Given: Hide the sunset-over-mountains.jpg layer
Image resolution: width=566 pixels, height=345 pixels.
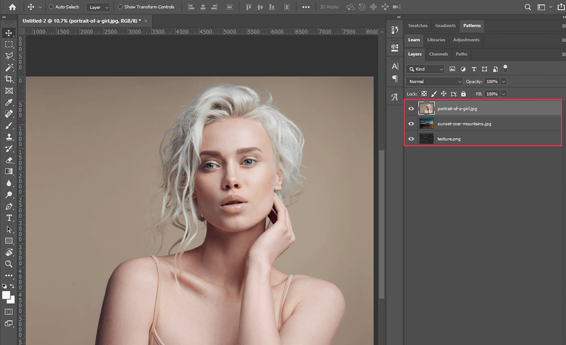Looking at the screenshot, I should tap(411, 124).
